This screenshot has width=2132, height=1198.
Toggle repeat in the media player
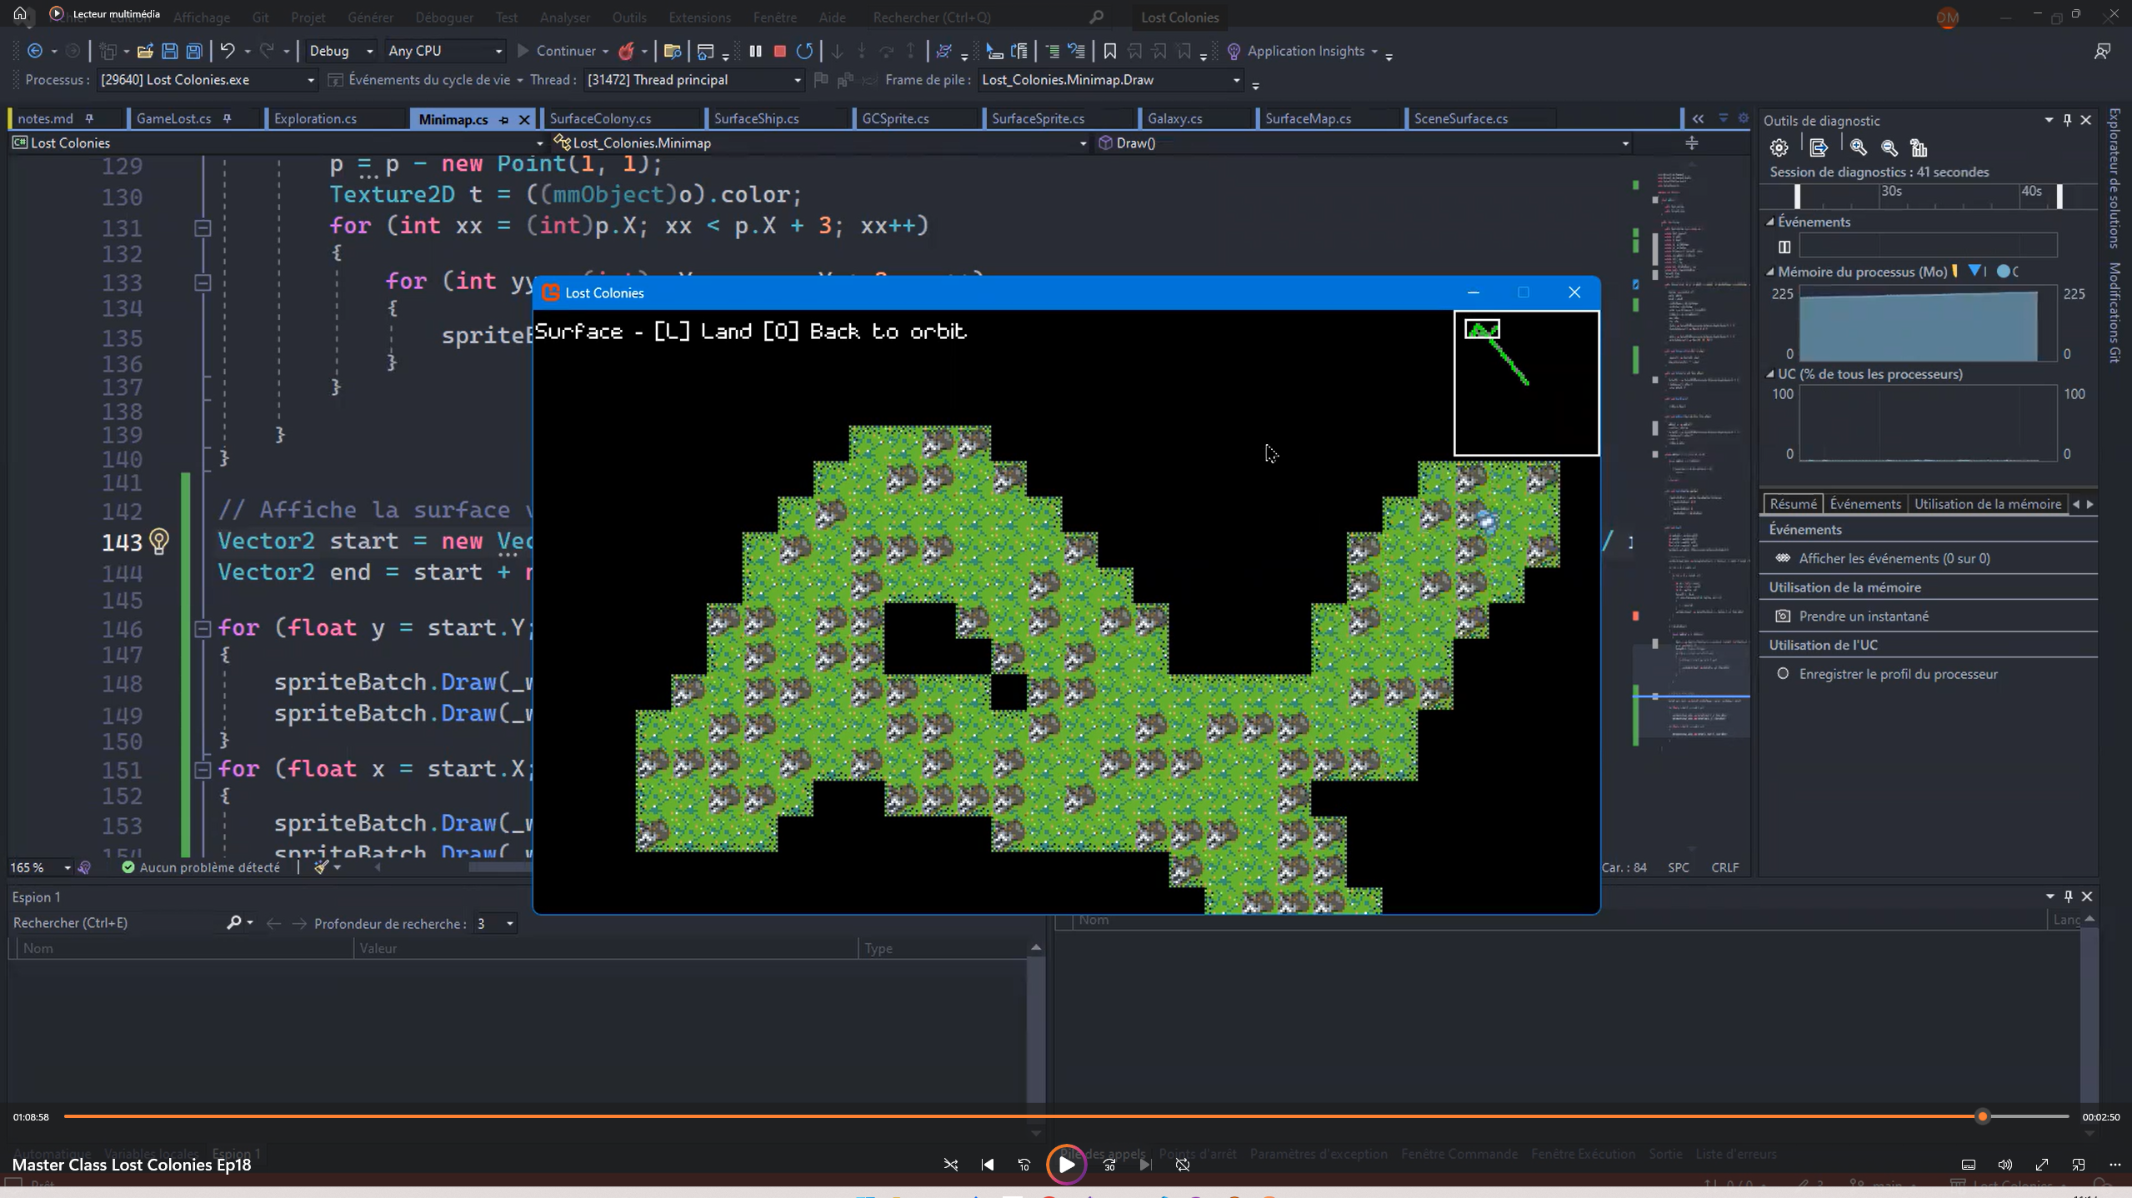point(1182,1164)
